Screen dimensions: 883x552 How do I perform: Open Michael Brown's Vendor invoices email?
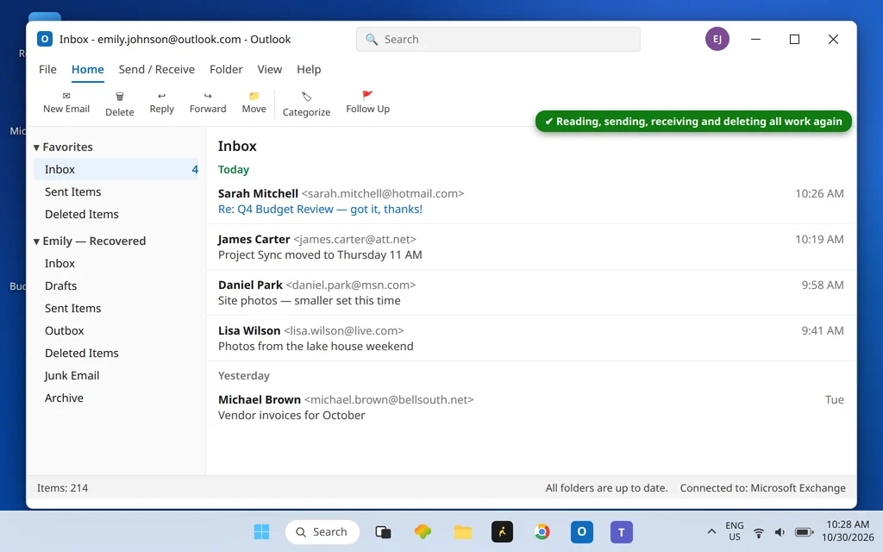(x=531, y=407)
